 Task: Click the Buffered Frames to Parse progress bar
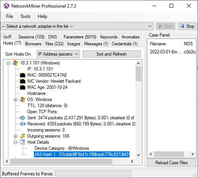(x=93, y=173)
